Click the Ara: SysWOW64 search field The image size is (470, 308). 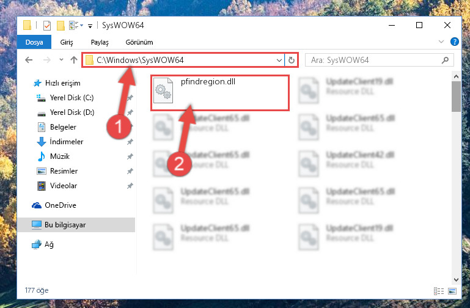[379, 61]
